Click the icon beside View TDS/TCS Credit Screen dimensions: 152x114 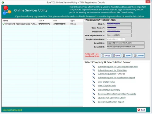click(x=94, y=85)
